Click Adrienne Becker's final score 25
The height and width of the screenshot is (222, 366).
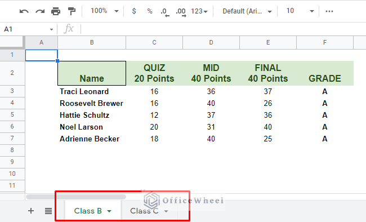[x=268, y=139]
